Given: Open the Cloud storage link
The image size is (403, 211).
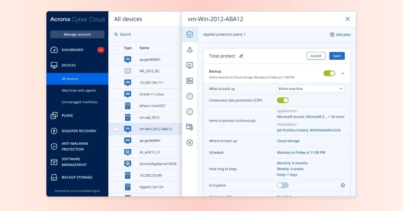Looking at the screenshot, I should tap(288, 141).
